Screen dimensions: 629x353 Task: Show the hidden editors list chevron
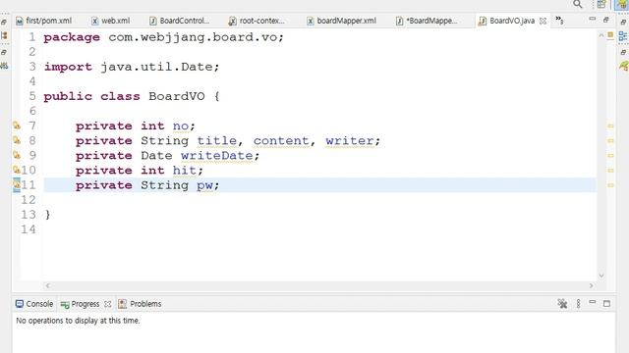click(559, 20)
